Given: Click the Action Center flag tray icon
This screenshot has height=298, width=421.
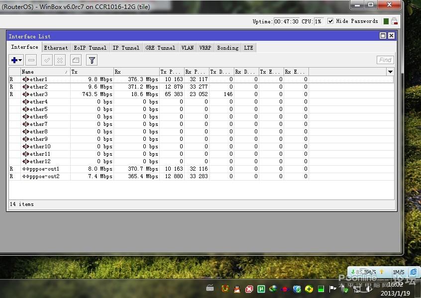Looking at the screenshot, I should tap(332, 289).
